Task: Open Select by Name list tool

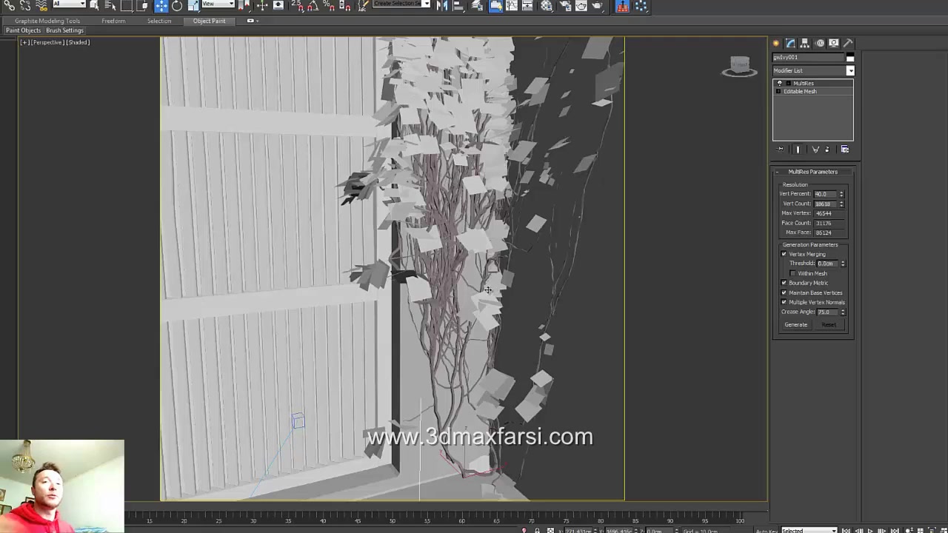Action: point(110,6)
